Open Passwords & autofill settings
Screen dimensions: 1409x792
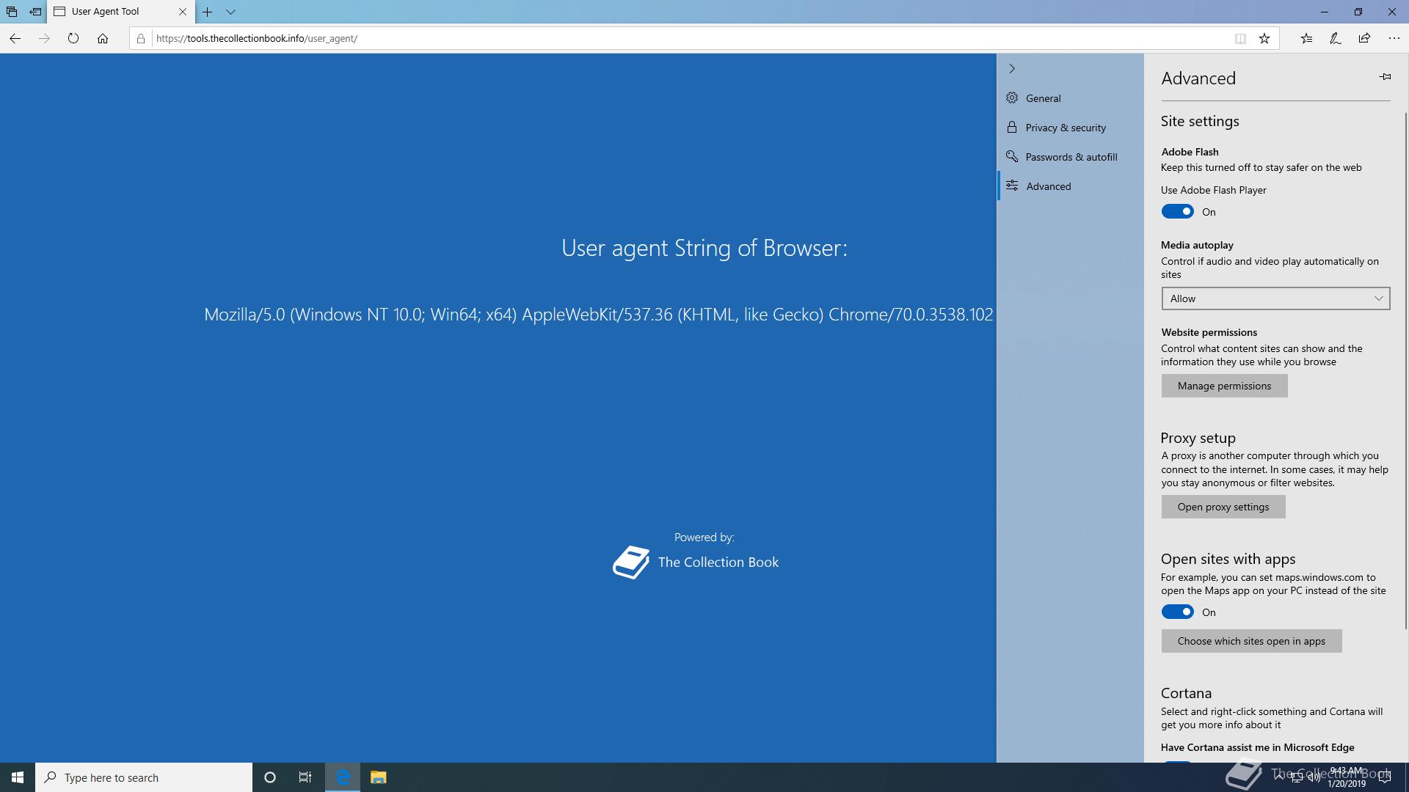click(x=1070, y=157)
